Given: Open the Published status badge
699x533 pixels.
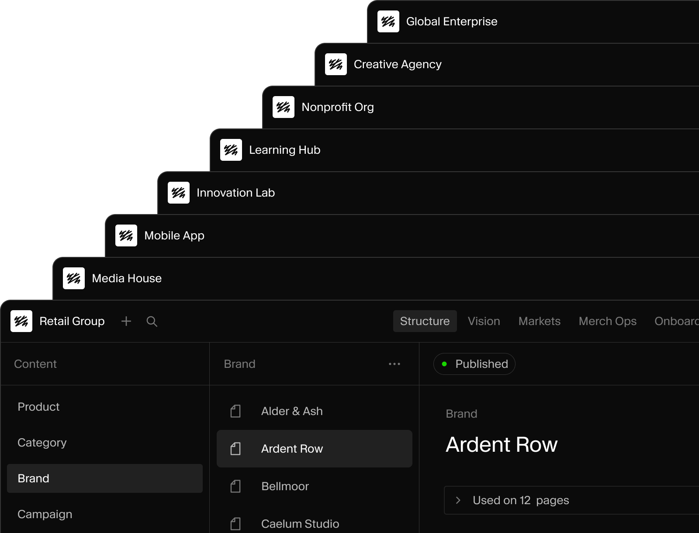Looking at the screenshot, I should click(x=474, y=364).
